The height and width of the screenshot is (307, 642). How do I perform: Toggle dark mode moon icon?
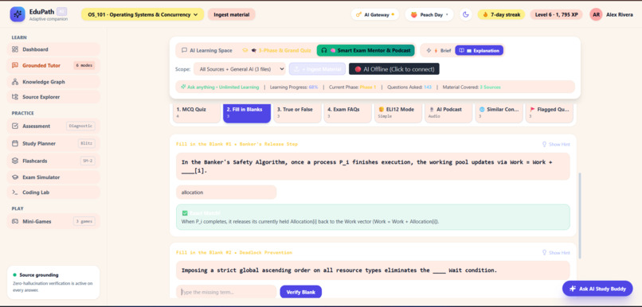point(465,14)
